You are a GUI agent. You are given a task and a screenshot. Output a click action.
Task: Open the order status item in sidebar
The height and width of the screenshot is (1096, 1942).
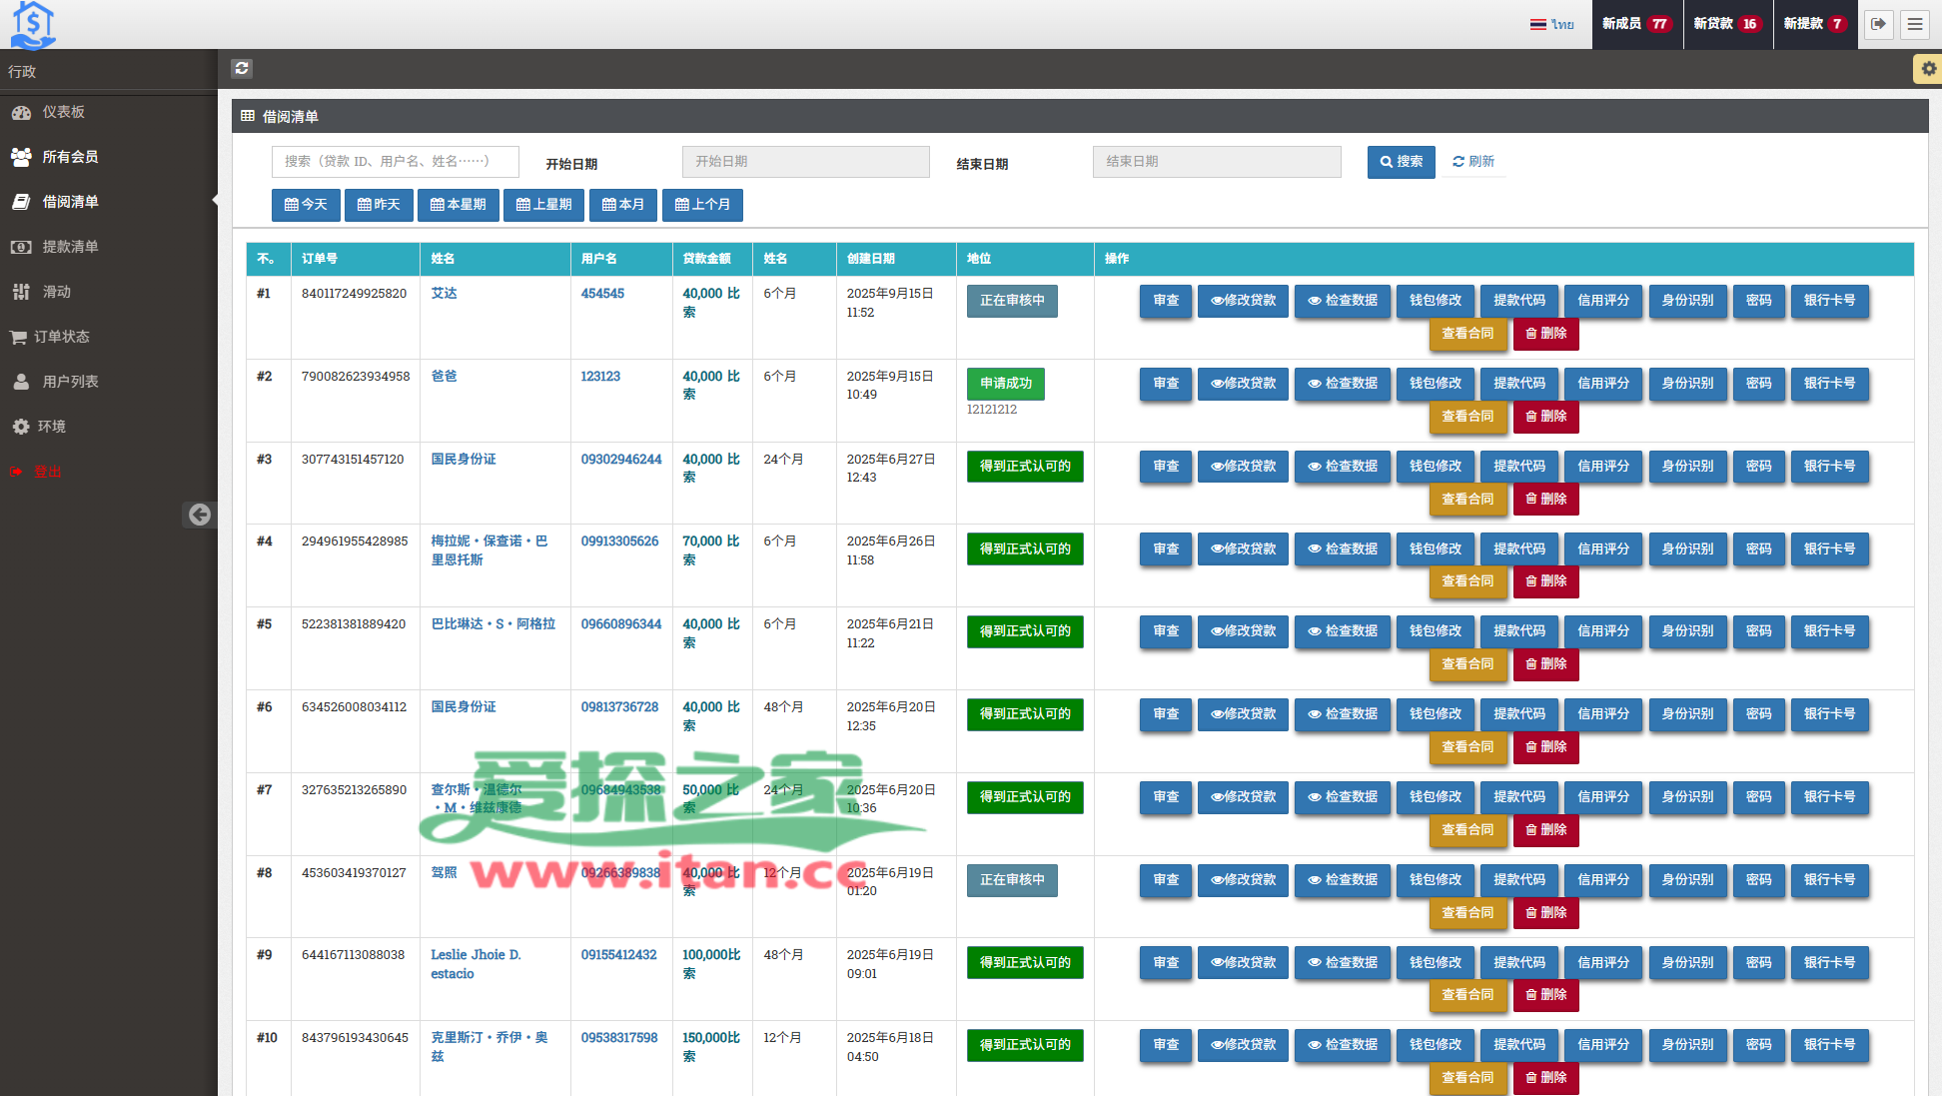61,337
